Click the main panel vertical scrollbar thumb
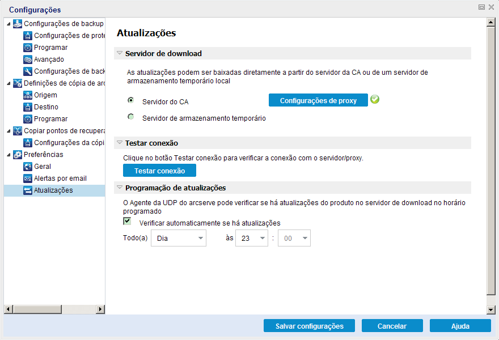This screenshot has height=340, width=499. coord(490,161)
